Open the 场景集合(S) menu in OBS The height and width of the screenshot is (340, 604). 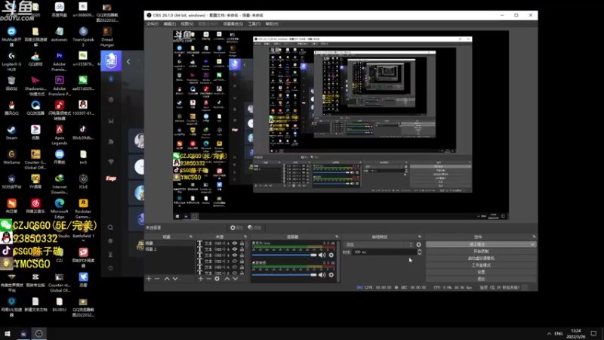pyautogui.click(x=233, y=24)
